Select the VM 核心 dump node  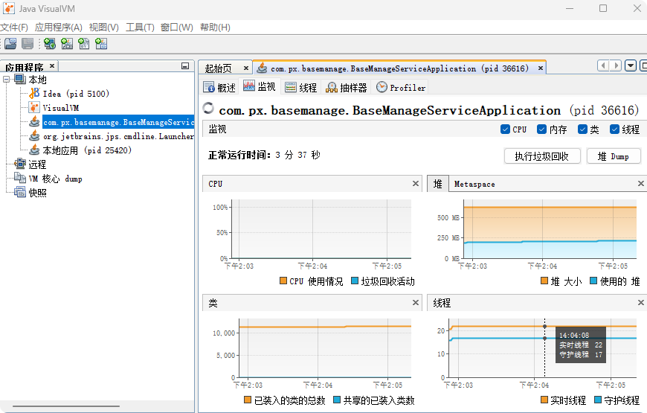[55, 179]
